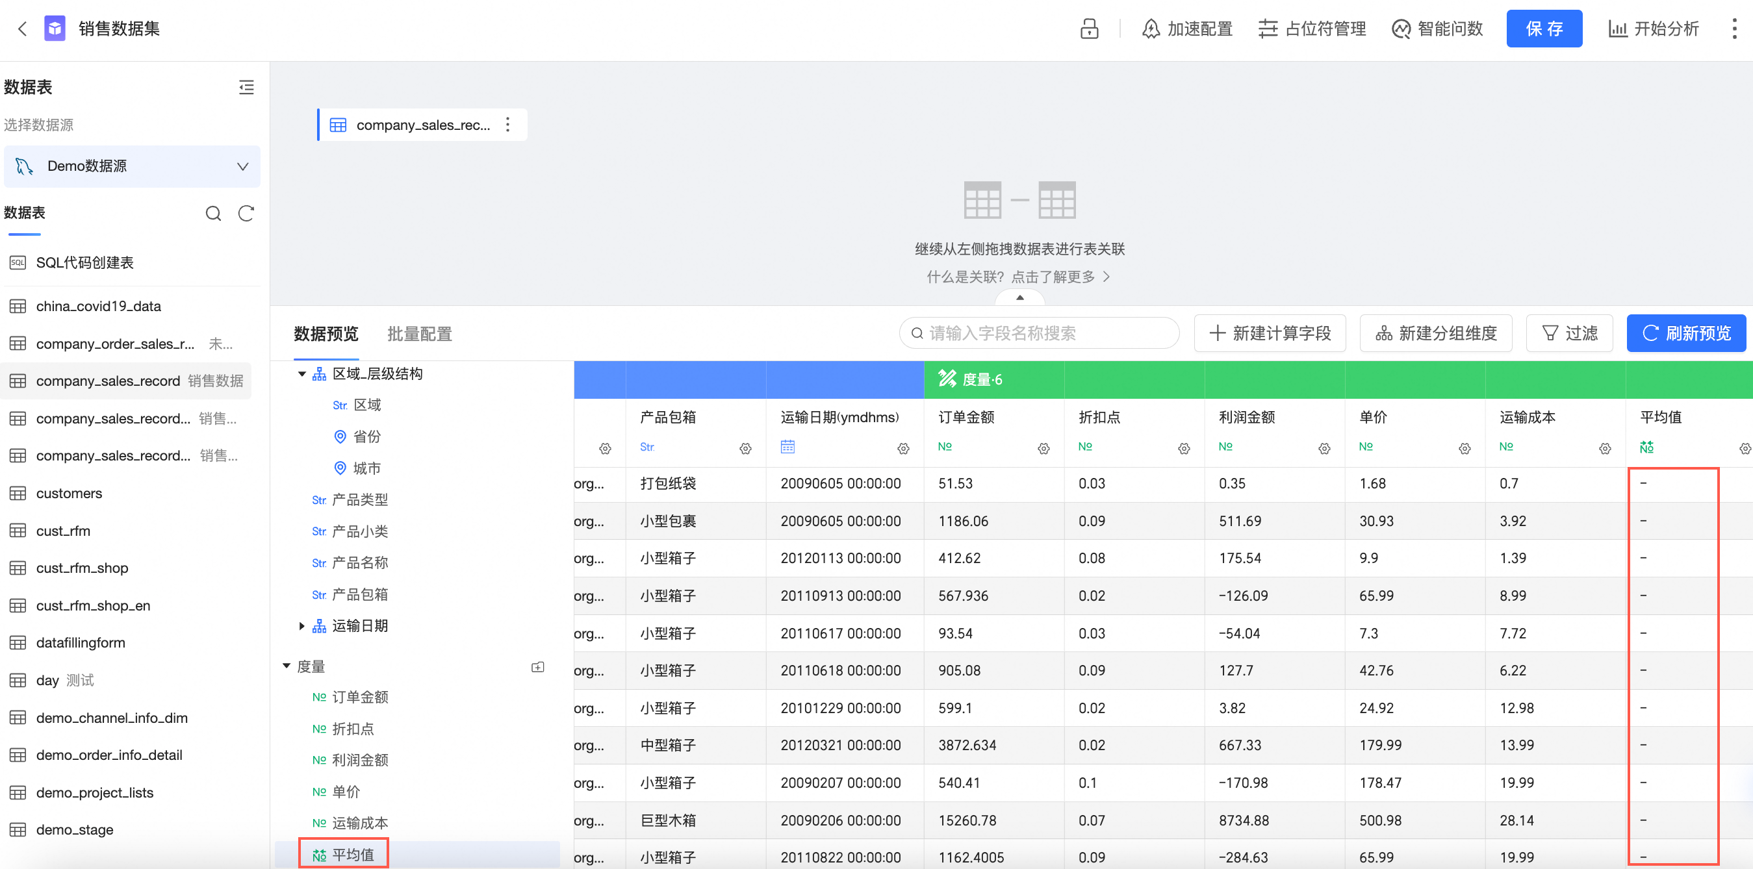Viewport: 1753px width, 869px height.
Task: Open link 什么是关联？点击了解更多
Action: tap(1018, 277)
